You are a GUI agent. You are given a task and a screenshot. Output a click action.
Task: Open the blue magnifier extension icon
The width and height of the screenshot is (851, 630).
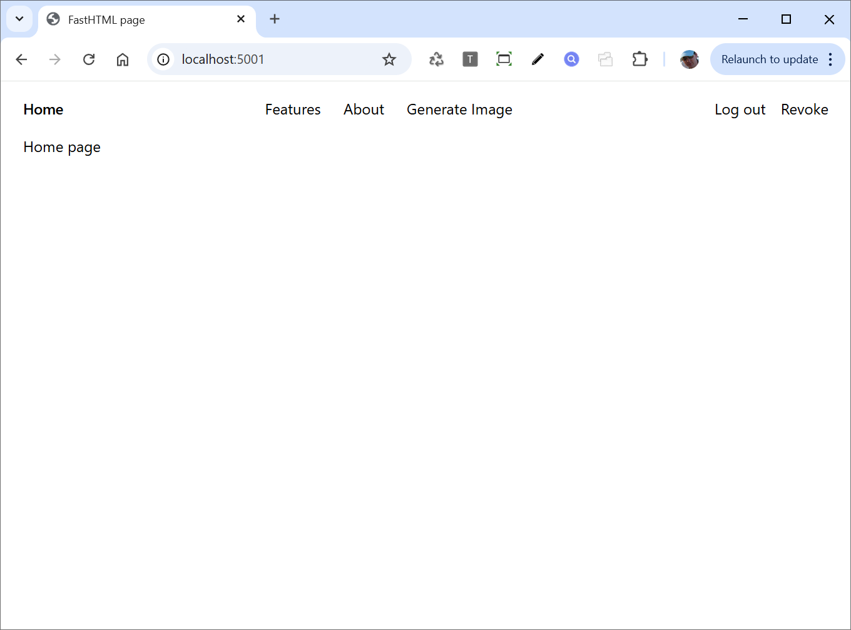click(x=571, y=59)
